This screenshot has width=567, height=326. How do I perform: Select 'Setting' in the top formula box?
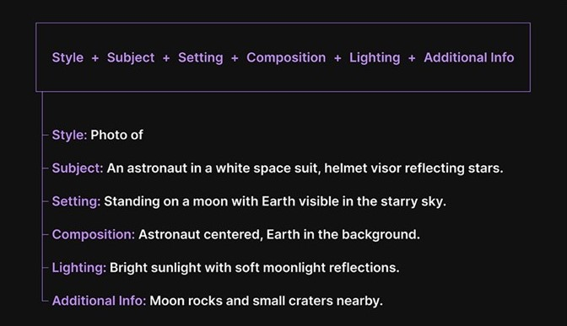200,58
